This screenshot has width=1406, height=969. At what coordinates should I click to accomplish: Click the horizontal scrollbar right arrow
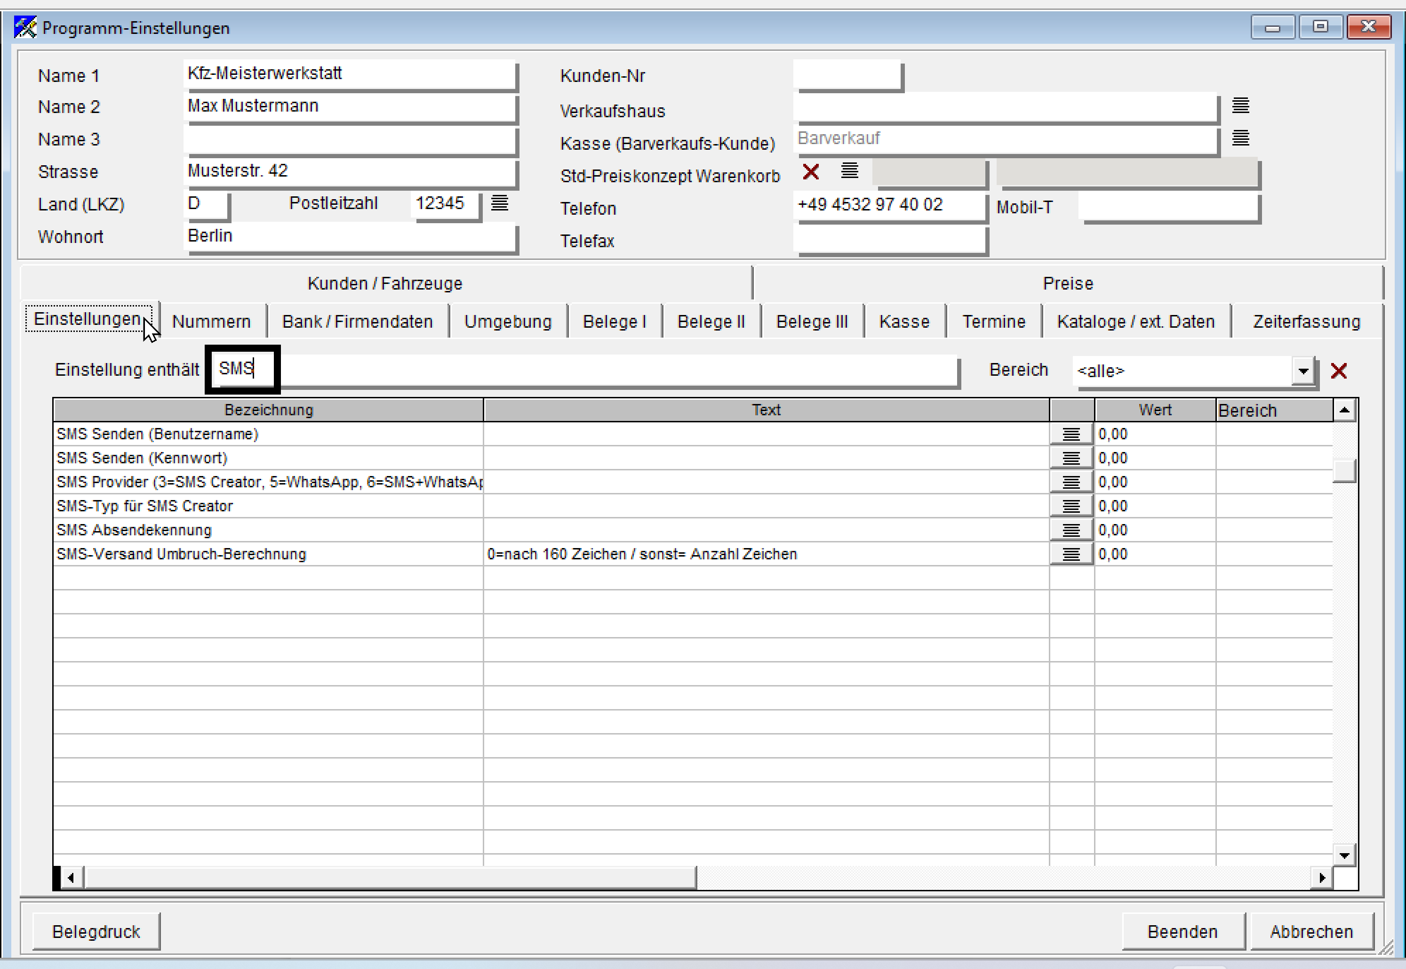tap(1322, 877)
